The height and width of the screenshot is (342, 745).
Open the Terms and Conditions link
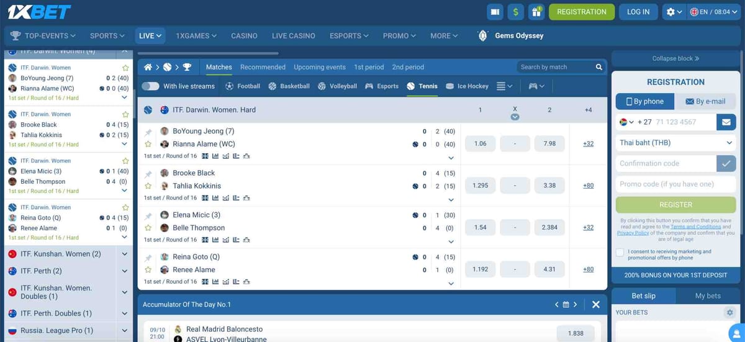[x=695, y=227]
